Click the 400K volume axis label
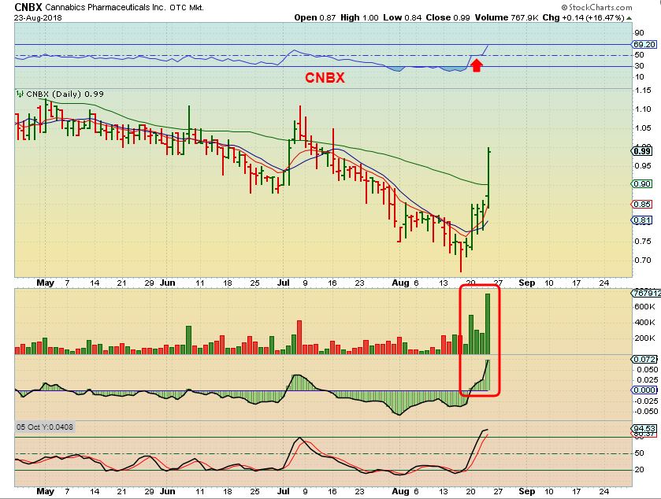Image resolution: width=661 pixels, height=499 pixels. (x=644, y=323)
